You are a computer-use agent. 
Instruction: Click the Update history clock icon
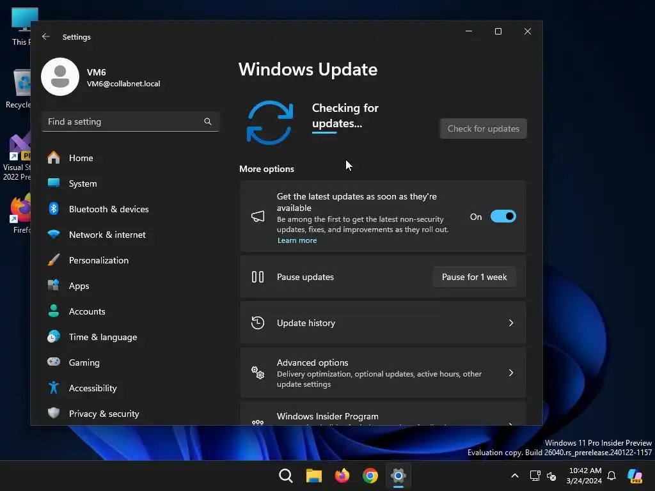click(258, 323)
